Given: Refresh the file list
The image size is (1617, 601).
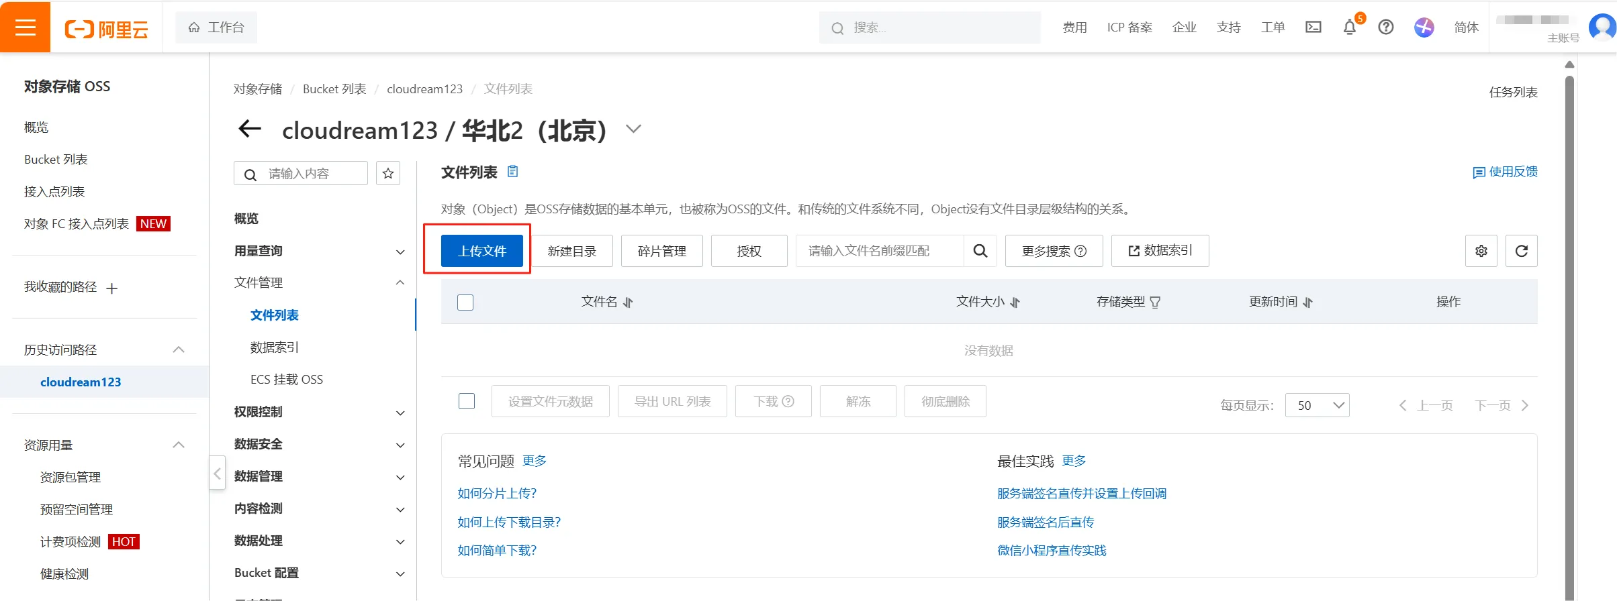Looking at the screenshot, I should (1521, 251).
